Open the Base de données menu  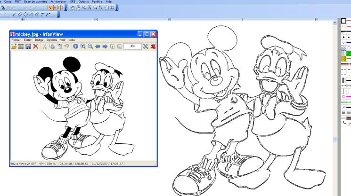click(x=35, y=1)
